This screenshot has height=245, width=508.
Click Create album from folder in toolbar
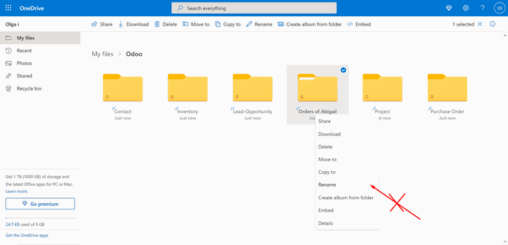click(x=310, y=24)
